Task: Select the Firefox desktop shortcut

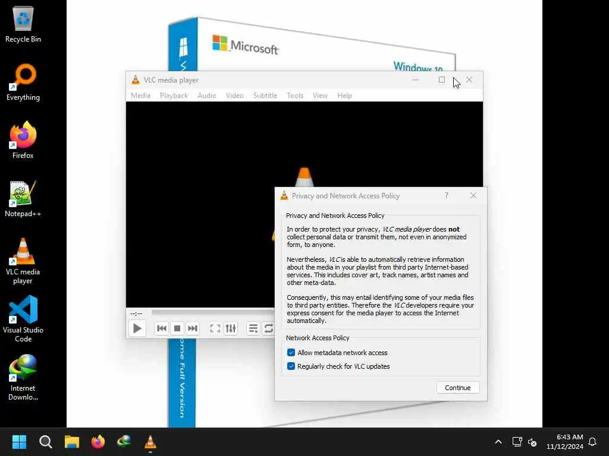Action: [23, 140]
